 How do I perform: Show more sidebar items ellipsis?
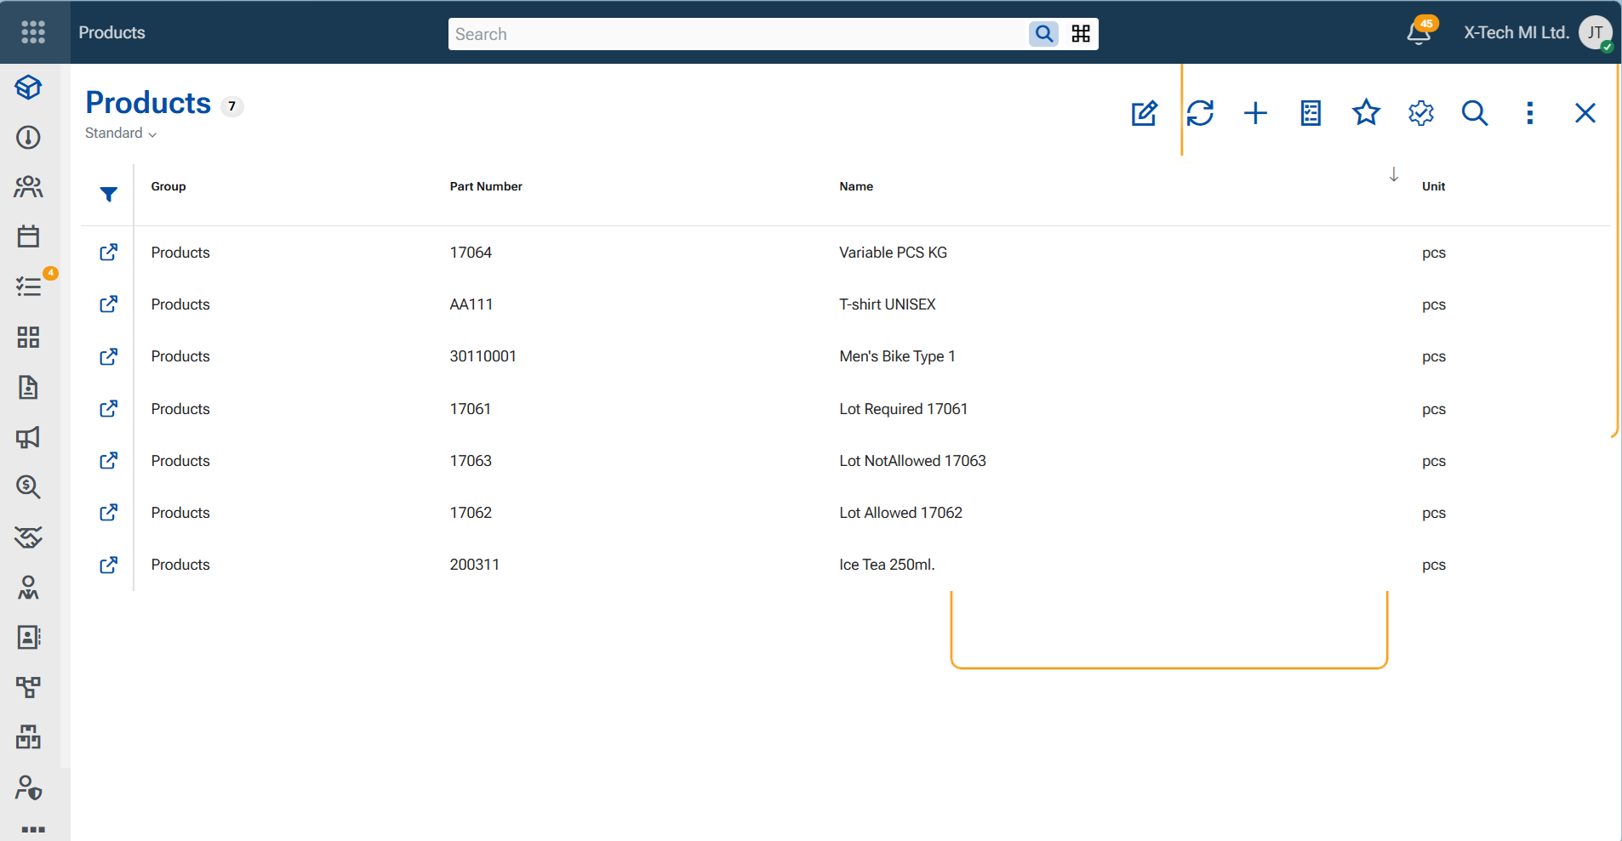33,829
